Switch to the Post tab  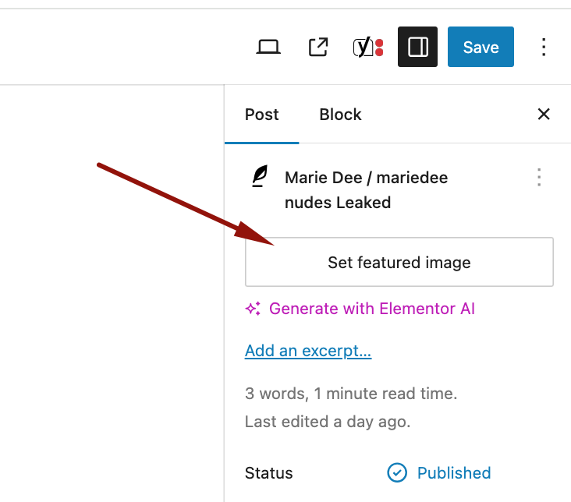click(262, 115)
